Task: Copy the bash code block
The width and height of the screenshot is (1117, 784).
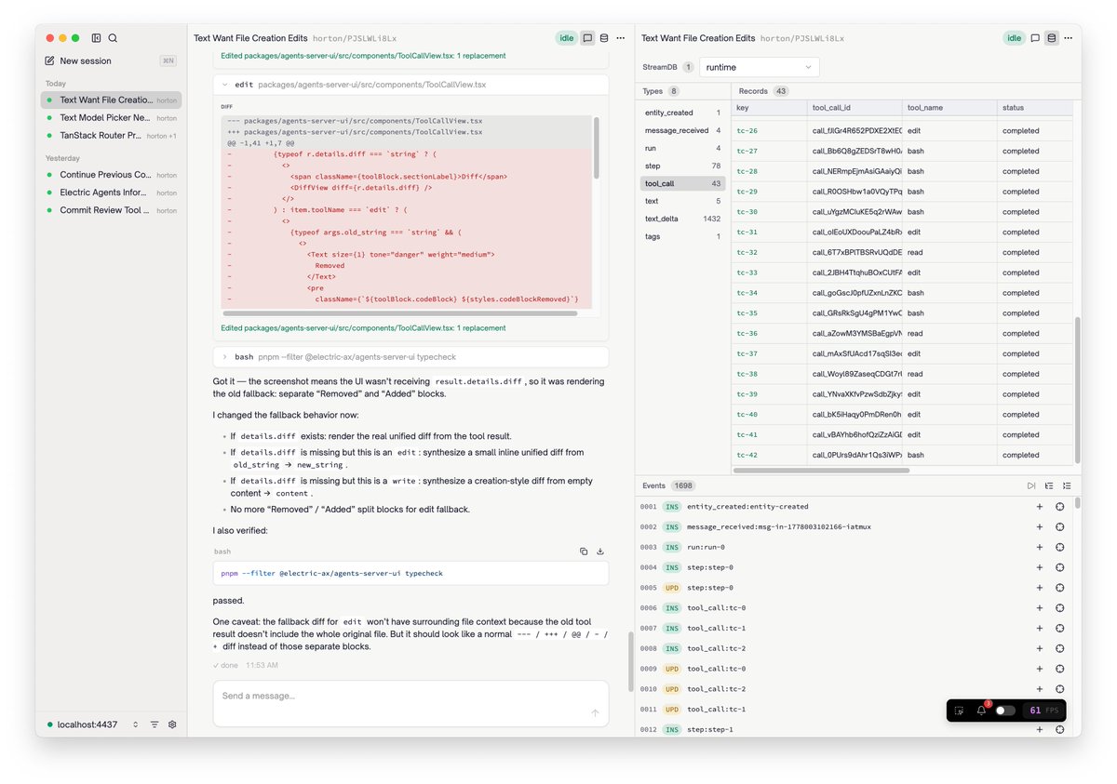Action: click(x=584, y=551)
